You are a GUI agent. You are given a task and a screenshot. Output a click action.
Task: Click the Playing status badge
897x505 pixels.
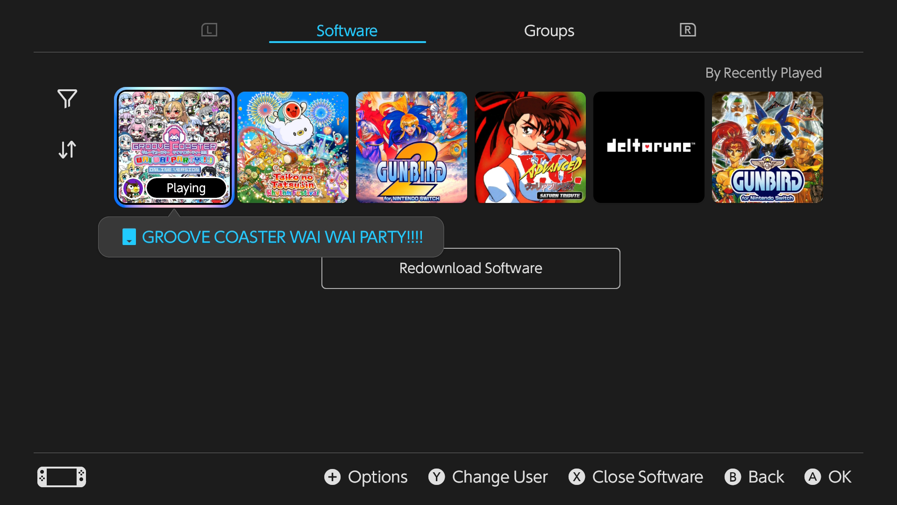point(186,188)
